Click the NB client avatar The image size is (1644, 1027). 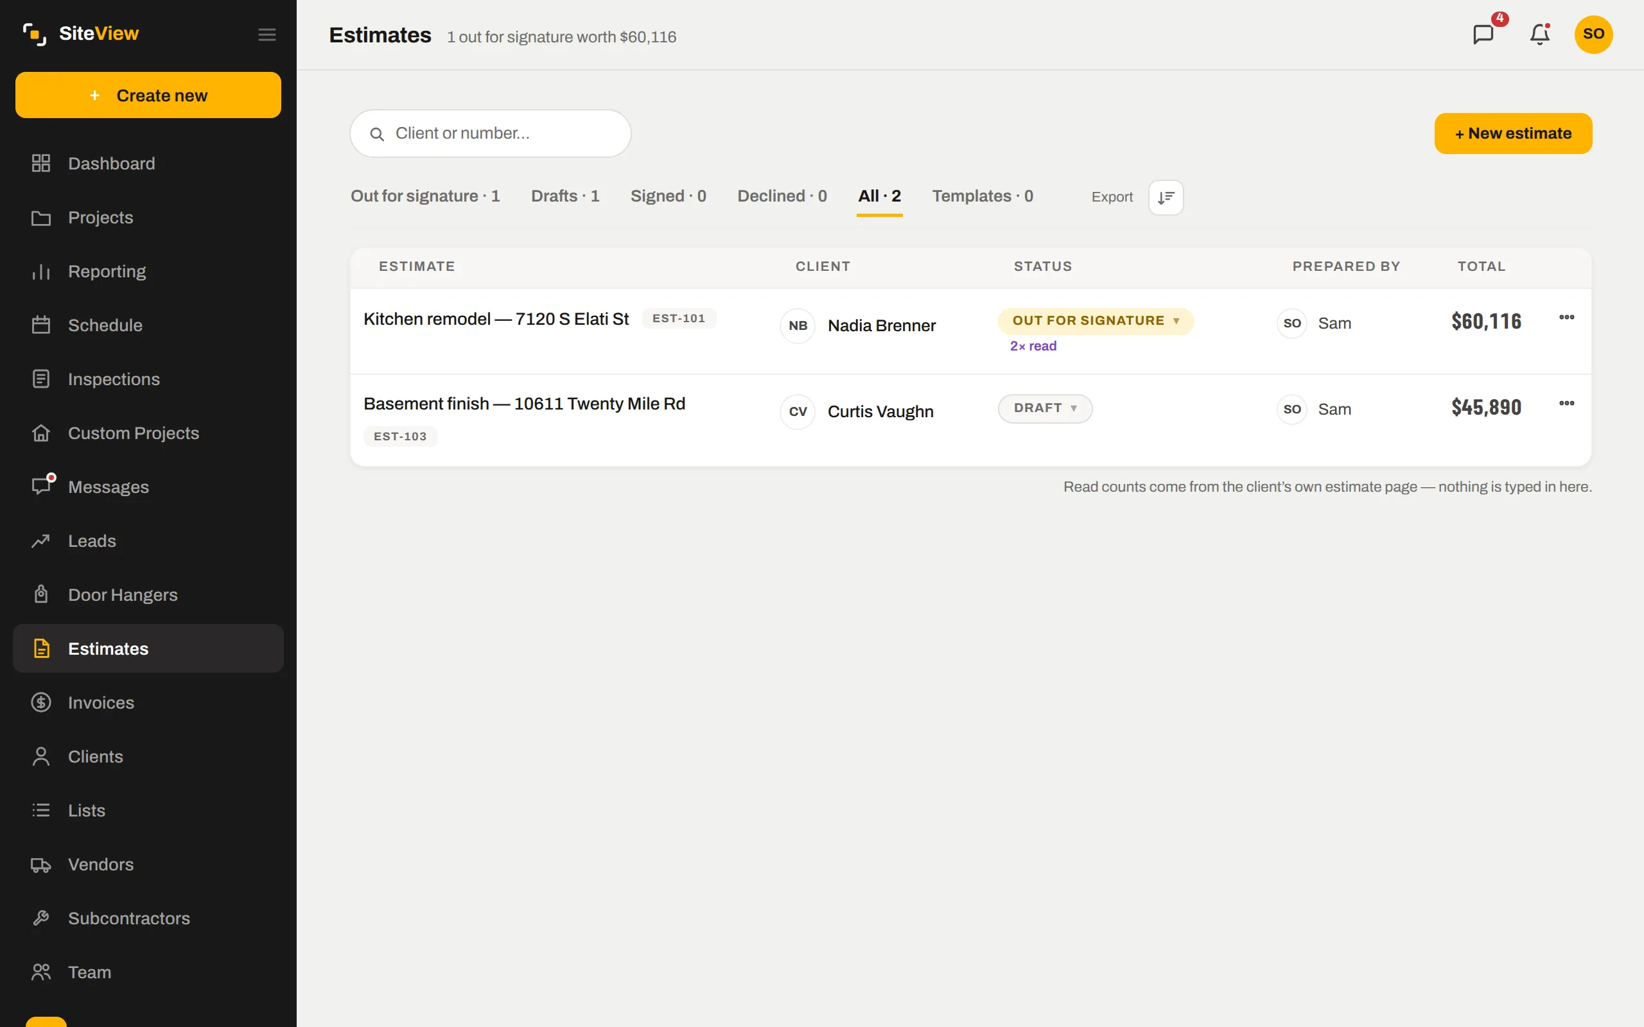tap(798, 326)
